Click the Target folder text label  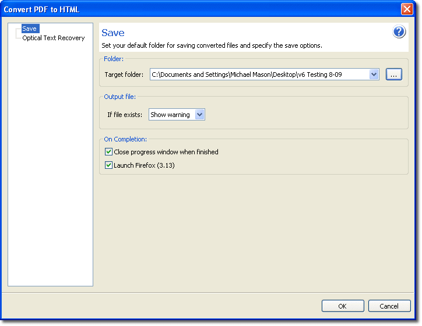(x=124, y=75)
